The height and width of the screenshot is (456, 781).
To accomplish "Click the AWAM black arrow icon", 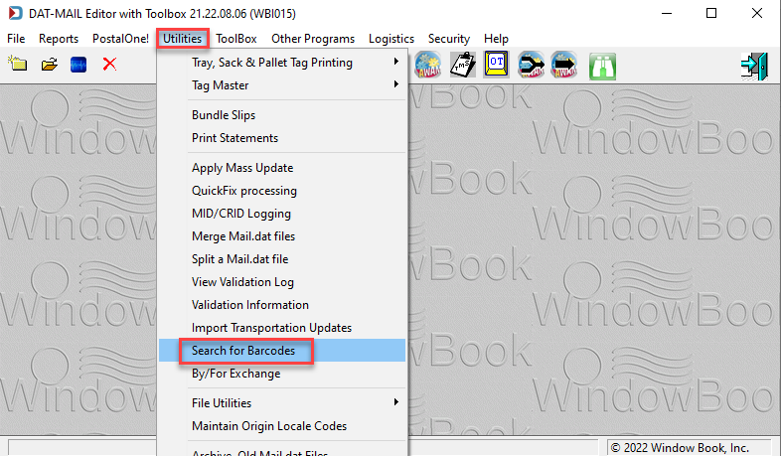I will [563, 65].
